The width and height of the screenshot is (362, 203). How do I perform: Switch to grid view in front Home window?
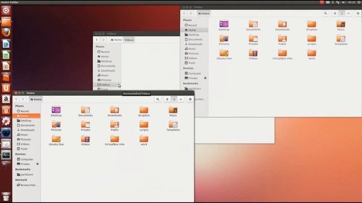click(174, 99)
